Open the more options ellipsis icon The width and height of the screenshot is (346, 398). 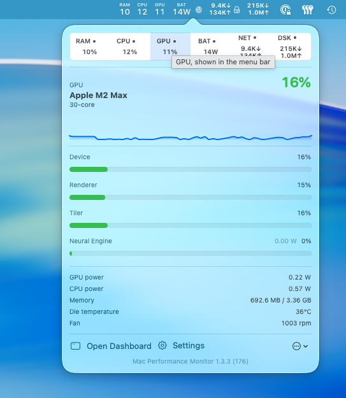296,346
